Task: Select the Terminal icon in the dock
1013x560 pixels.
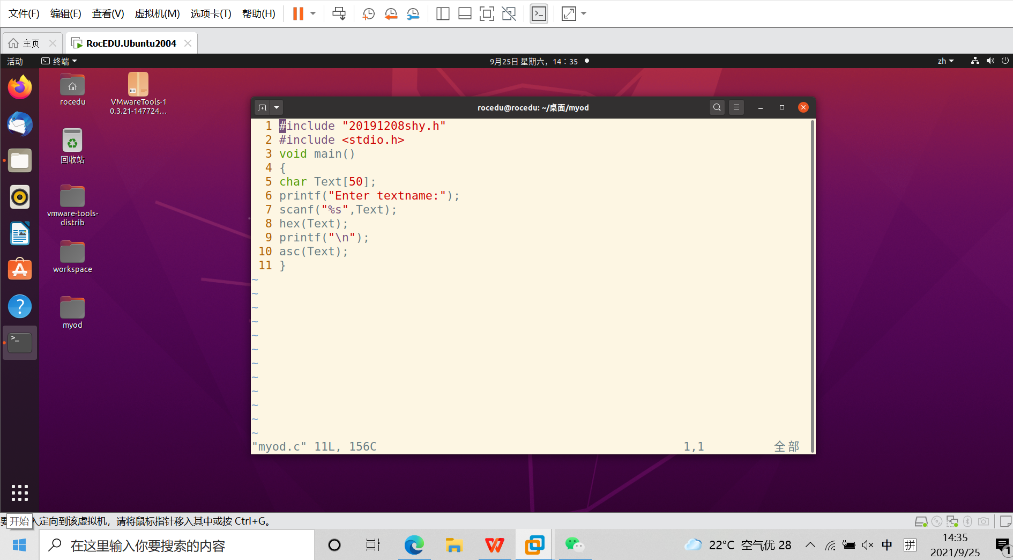Action: [x=20, y=343]
